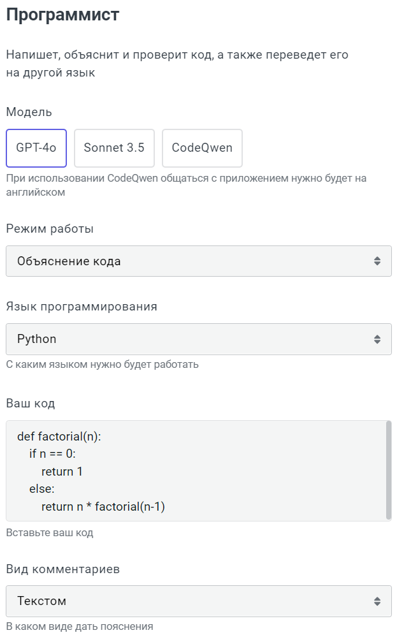This screenshot has height=642, width=397.
Task: Click the 'Язык программирования' label
Action: [x=82, y=307]
